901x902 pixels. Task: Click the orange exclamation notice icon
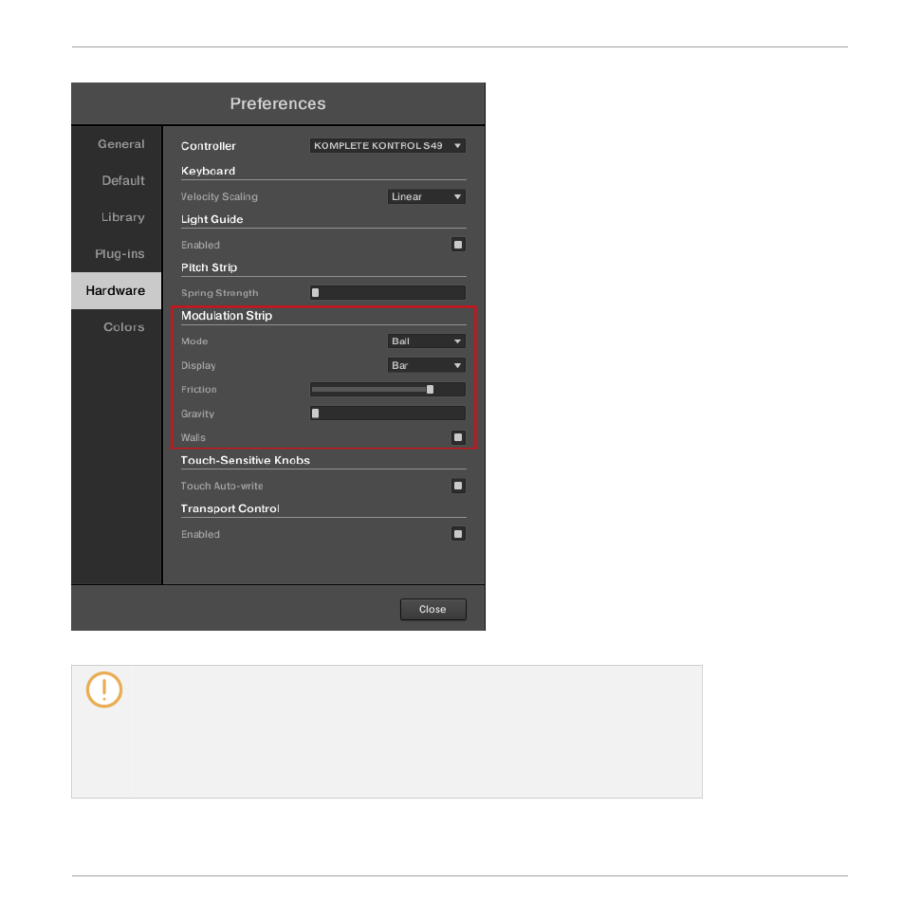104,690
